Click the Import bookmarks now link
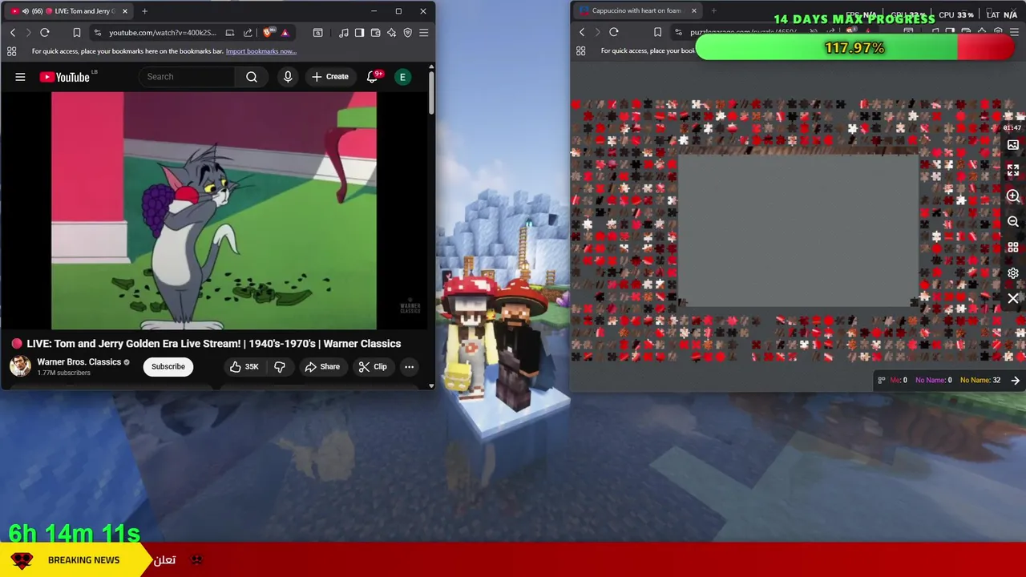Image resolution: width=1026 pixels, height=577 pixels. point(261,51)
